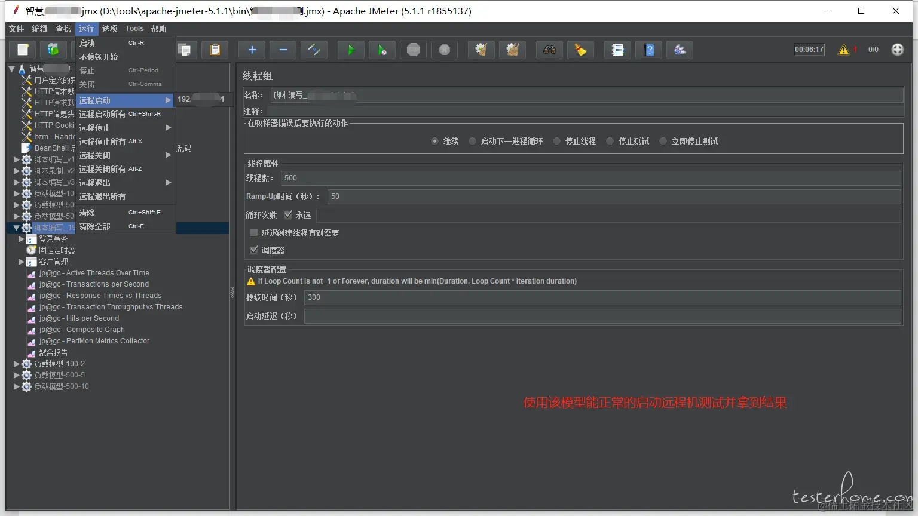Click the Start no pauses icon
Screen dimensions: 918x516
pyautogui.click(x=382, y=50)
